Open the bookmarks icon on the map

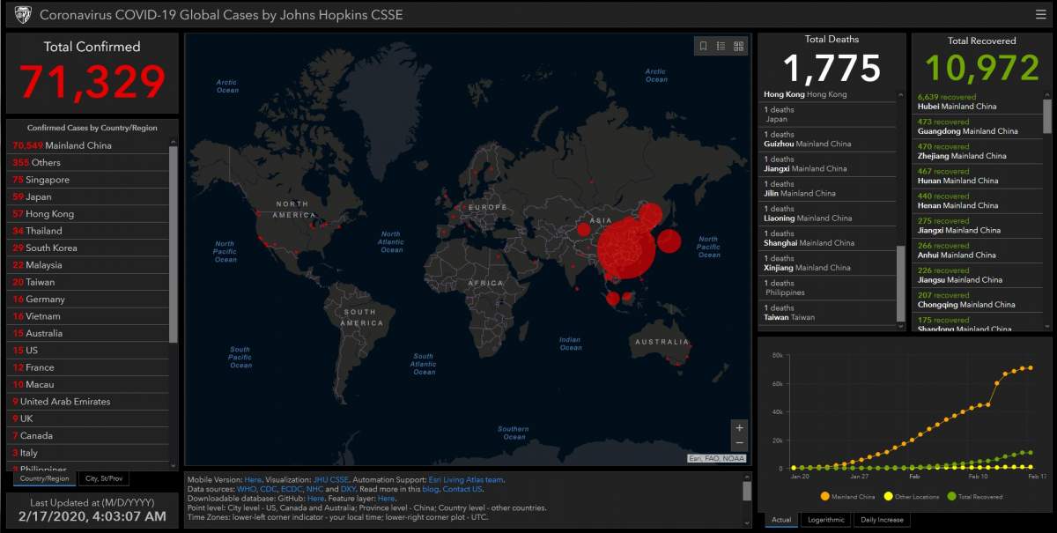(704, 46)
